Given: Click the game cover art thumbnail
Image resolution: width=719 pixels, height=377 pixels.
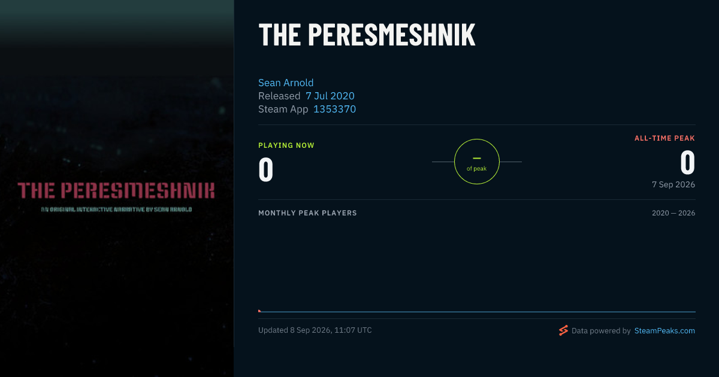Looking at the screenshot, I should pos(117,188).
